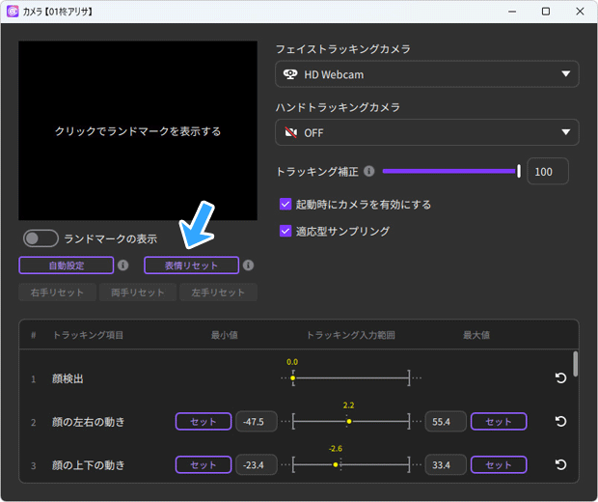The width and height of the screenshot is (598, 502).
Task: Minimize the カメラ window
Action: point(512,12)
